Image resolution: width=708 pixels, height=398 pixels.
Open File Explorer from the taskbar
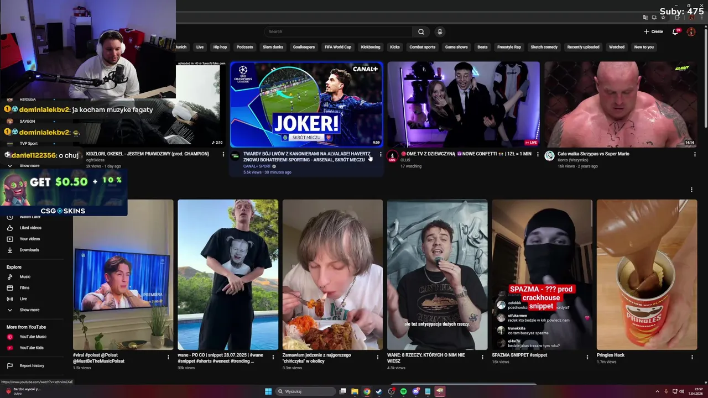(355, 391)
